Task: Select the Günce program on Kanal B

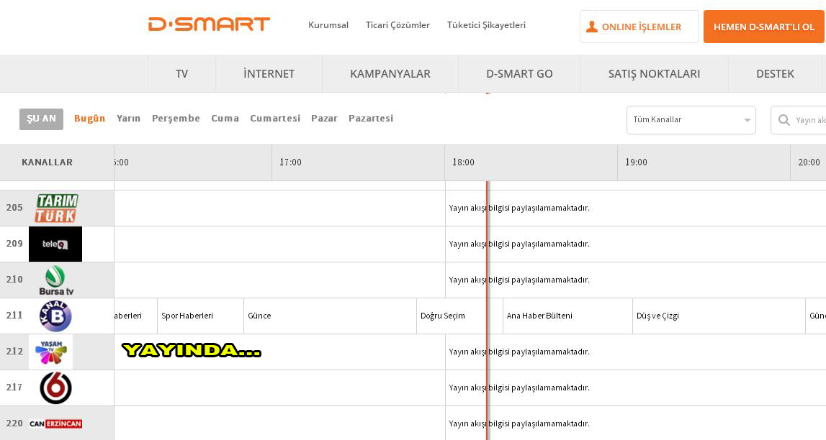Action: click(x=330, y=316)
